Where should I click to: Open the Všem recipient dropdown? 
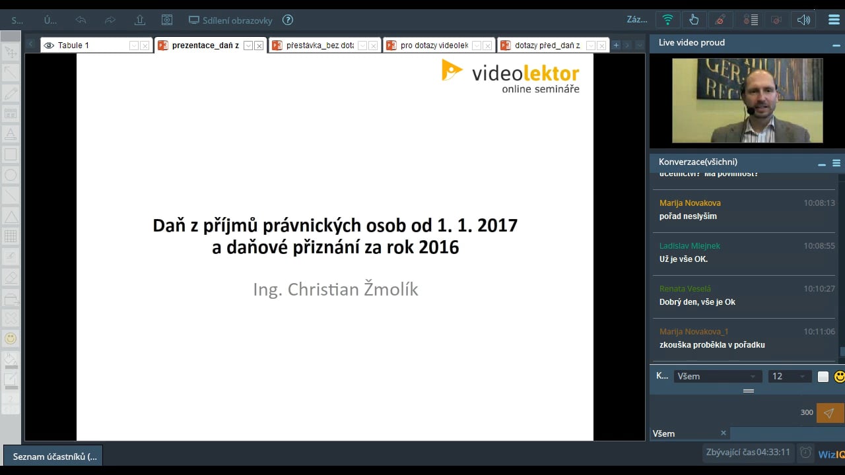[x=718, y=376]
